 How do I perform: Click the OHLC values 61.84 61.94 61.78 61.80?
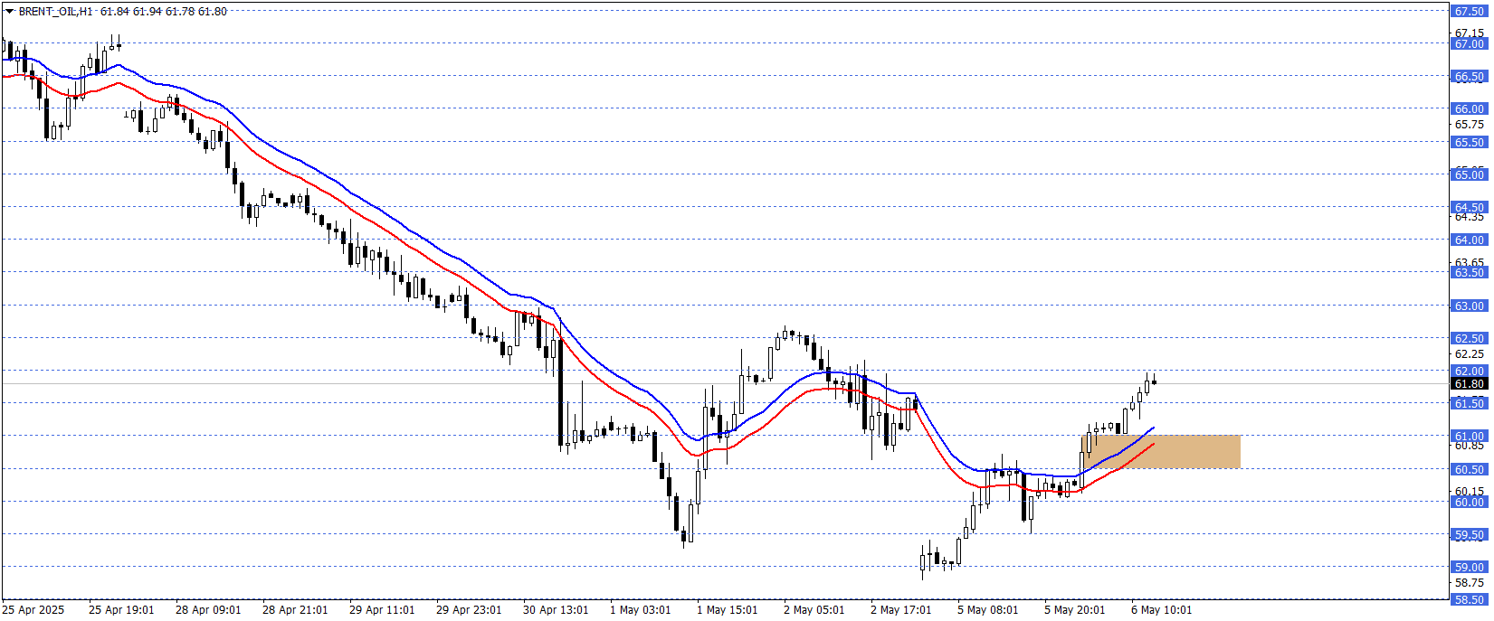tap(164, 12)
